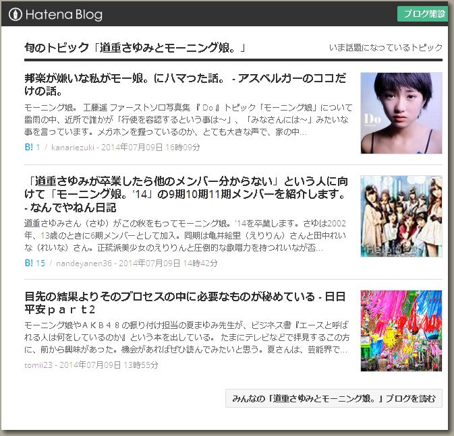Click timestamp 2014年07月09日 16時09分
Viewport: 454px width, 436px height.
pos(150,148)
